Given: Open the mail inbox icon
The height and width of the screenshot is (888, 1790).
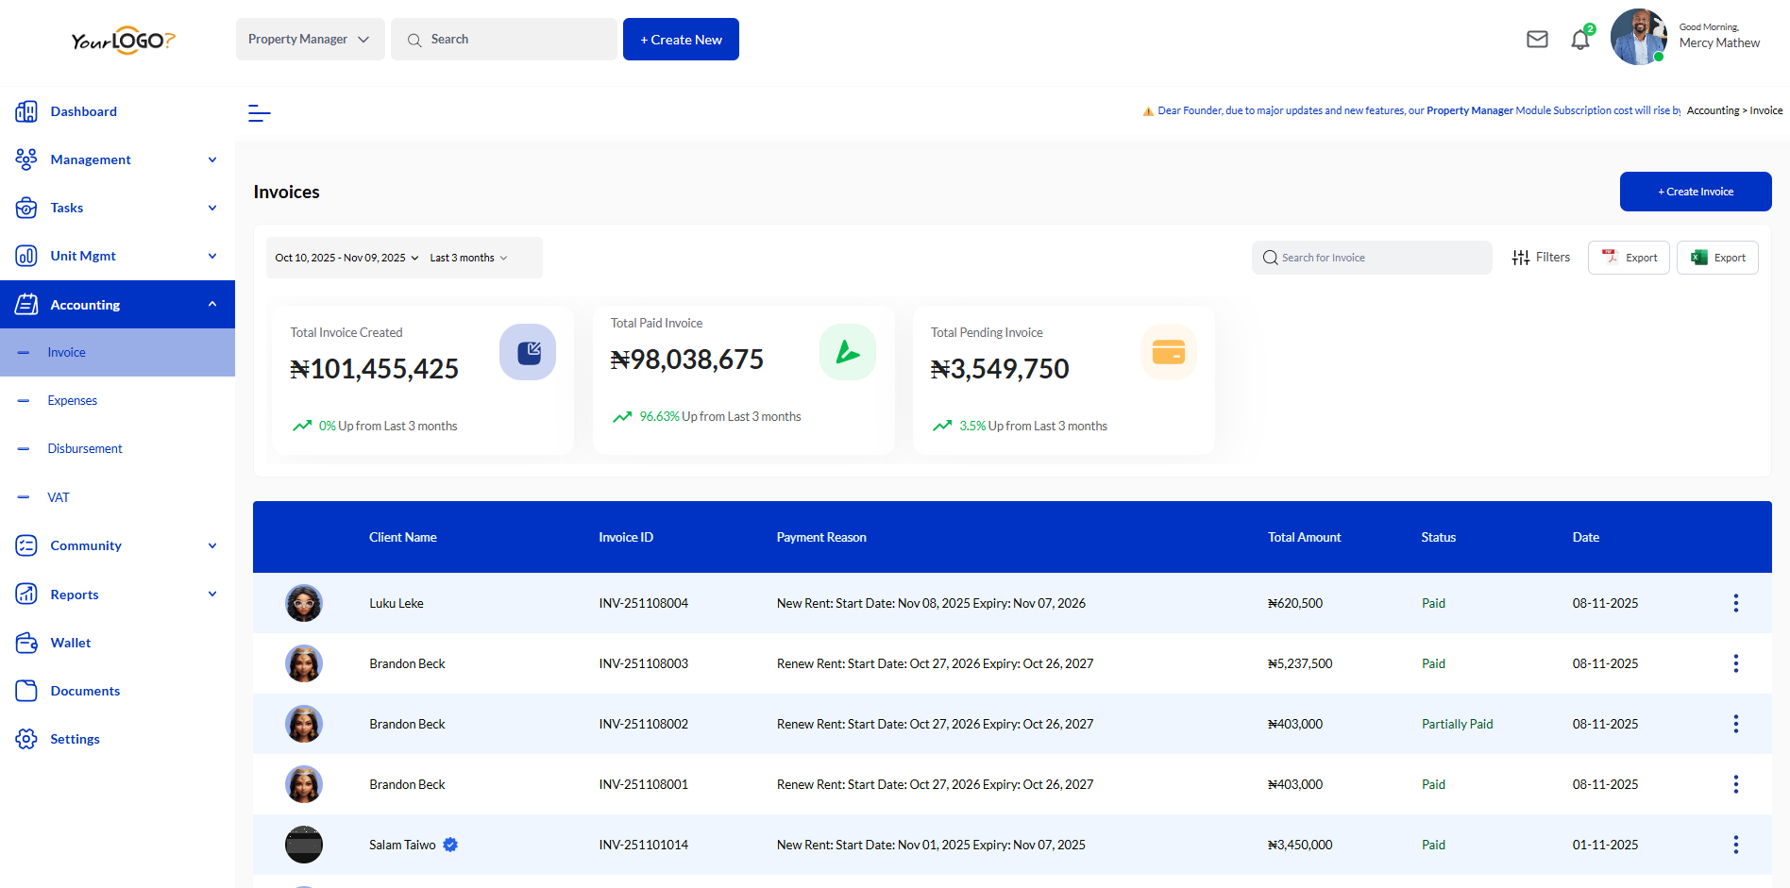Looking at the screenshot, I should tap(1537, 40).
